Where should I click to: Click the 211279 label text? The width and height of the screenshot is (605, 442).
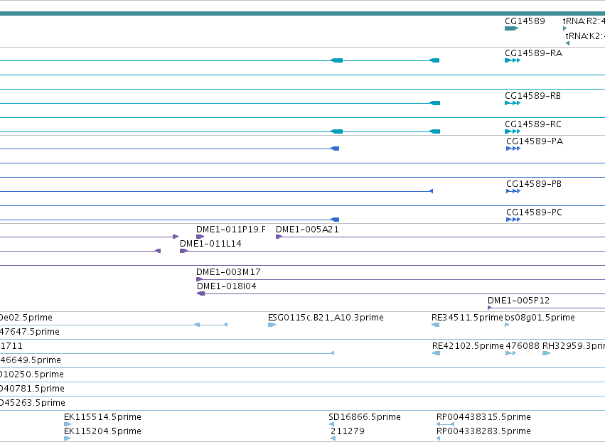(347, 431)
